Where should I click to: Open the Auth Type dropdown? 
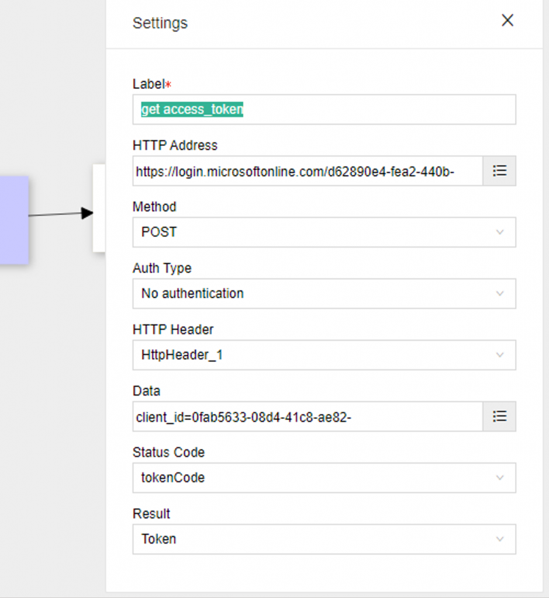point(324,294)
